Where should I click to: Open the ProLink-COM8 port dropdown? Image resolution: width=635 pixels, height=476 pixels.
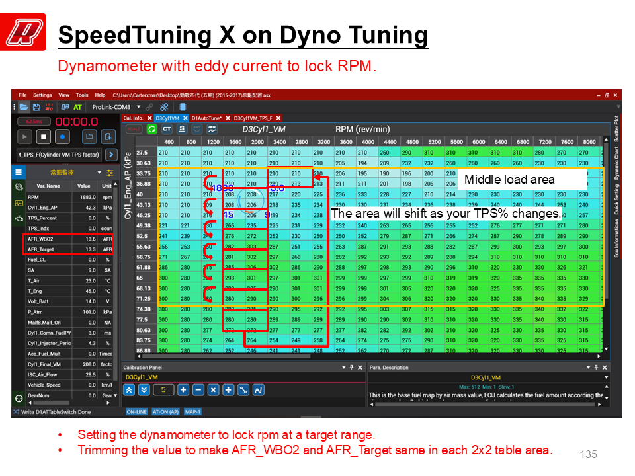tap(138, 107)
